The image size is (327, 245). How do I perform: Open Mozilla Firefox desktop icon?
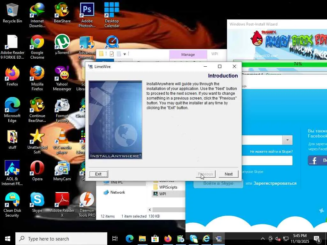(x=37, y=78)
